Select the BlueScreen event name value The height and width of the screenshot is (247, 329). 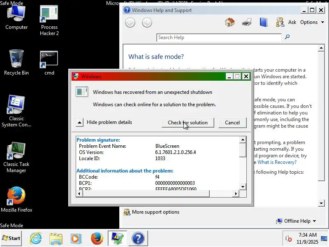(x=167, y=146)
